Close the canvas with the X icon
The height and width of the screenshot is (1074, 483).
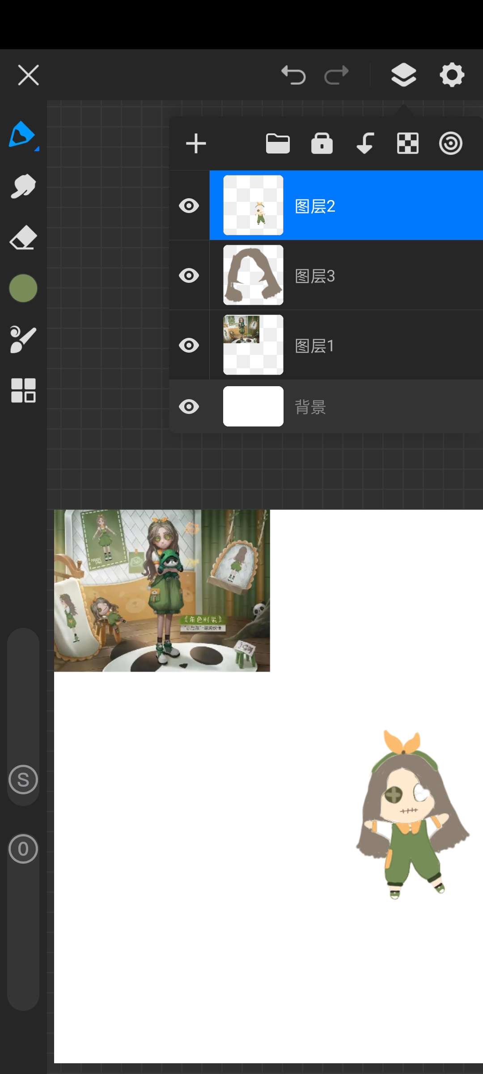point(28,75)
